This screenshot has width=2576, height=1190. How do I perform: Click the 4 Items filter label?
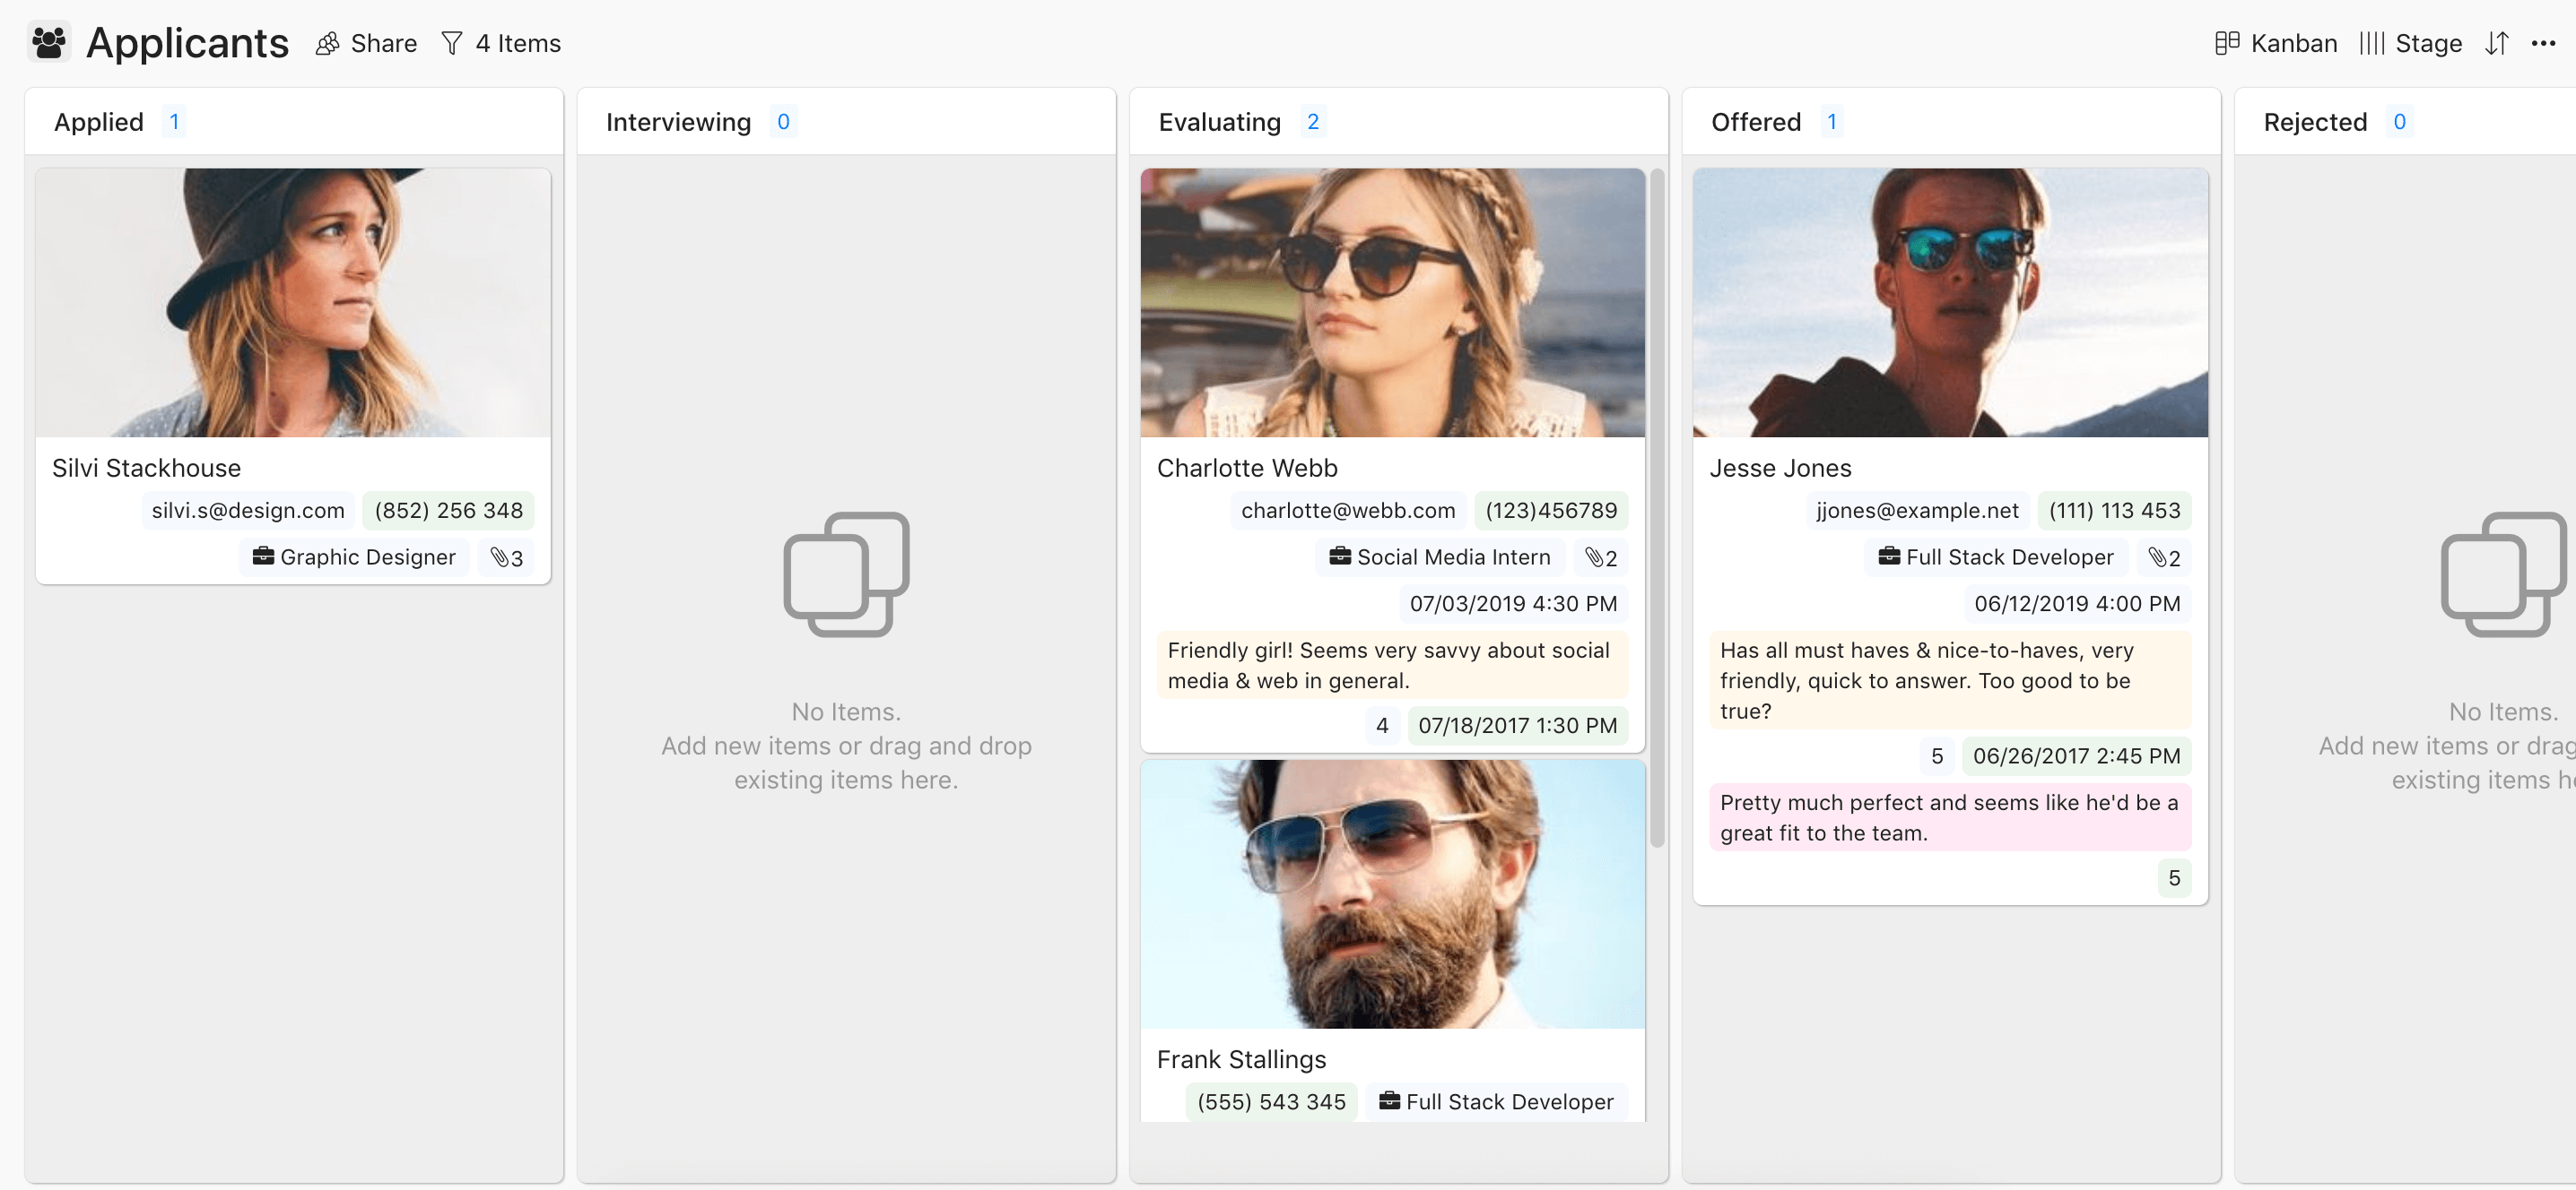tap(518, 43)
